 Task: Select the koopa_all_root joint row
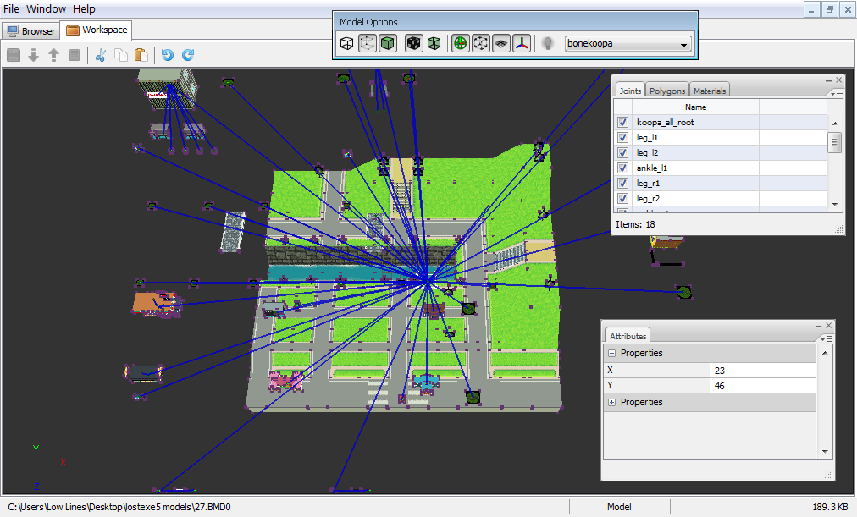pyautogui.click(x=721, y=123)
